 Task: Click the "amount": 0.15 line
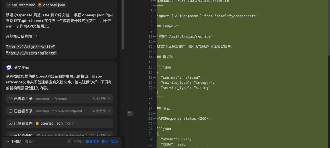[x=176, y=139]
